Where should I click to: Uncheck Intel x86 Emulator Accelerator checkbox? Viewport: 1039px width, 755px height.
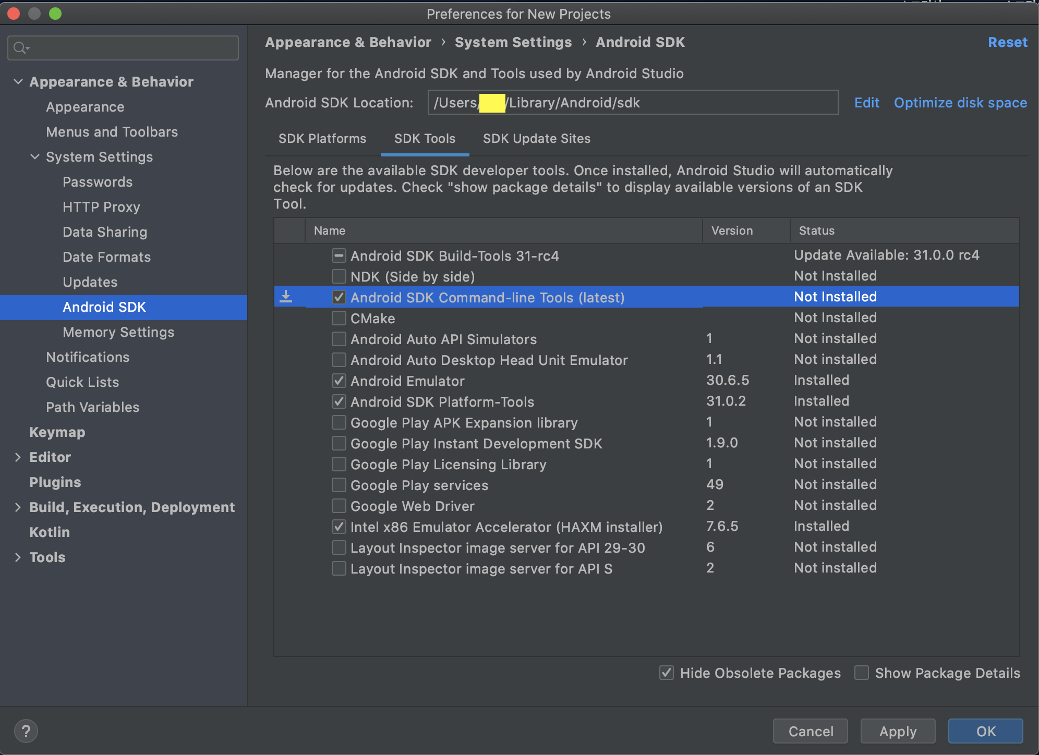point(339,527)
